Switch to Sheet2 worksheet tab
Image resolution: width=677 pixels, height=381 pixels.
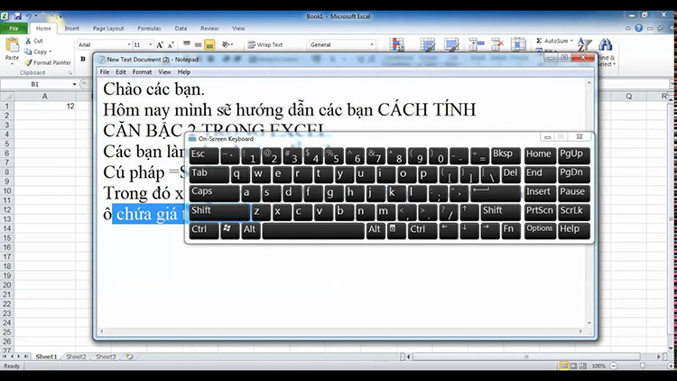point(76,357)
